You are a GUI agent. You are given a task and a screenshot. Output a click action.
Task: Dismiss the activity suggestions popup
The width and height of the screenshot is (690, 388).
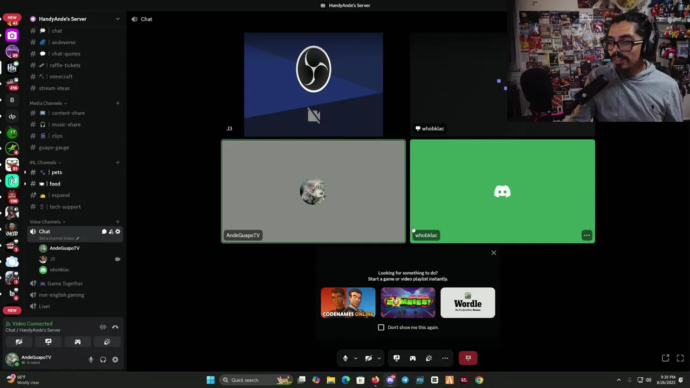(493, 253)
